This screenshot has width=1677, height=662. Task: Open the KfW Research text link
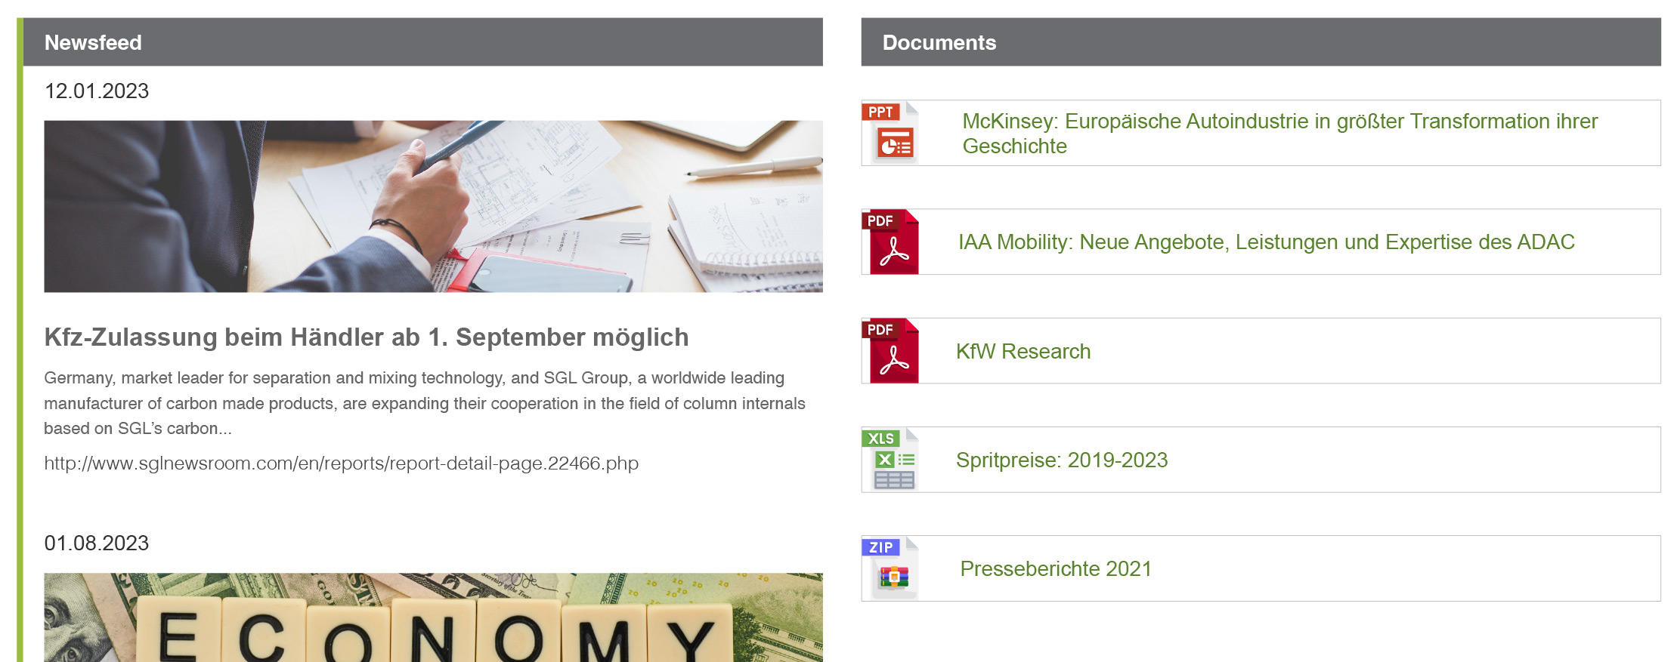1023,352
